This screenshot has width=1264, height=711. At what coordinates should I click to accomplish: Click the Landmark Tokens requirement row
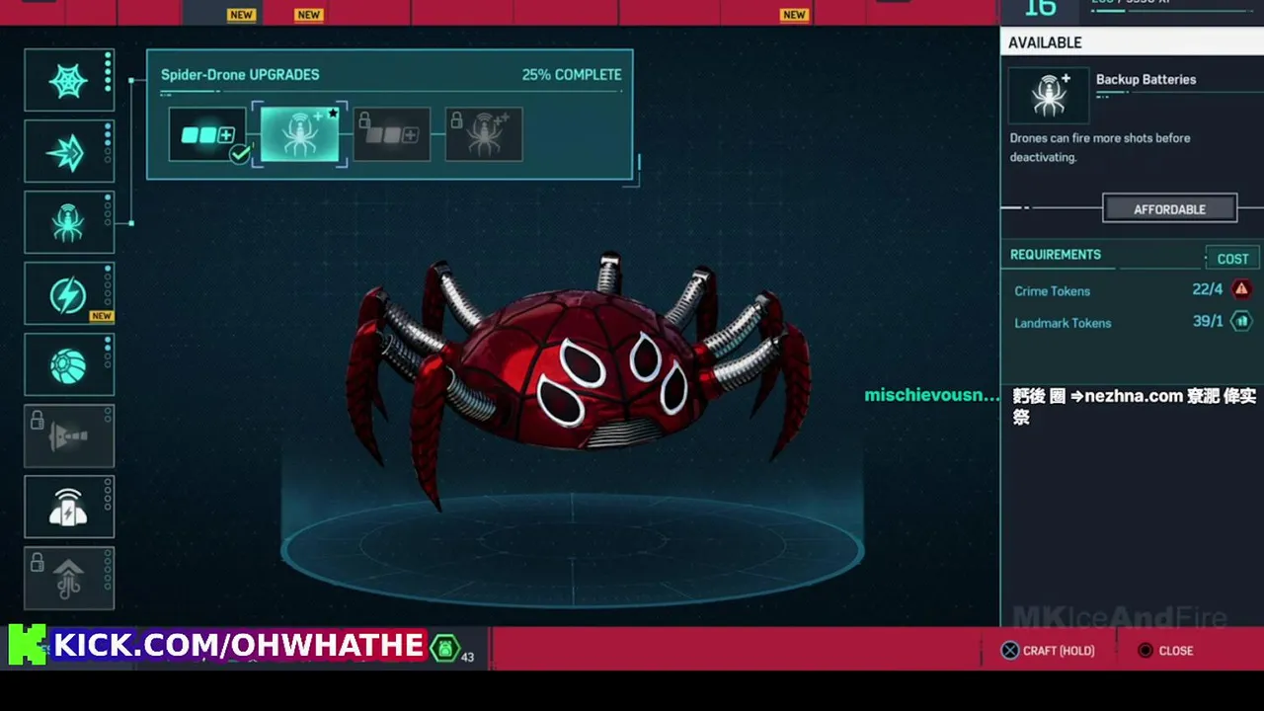click(1132, 322)
